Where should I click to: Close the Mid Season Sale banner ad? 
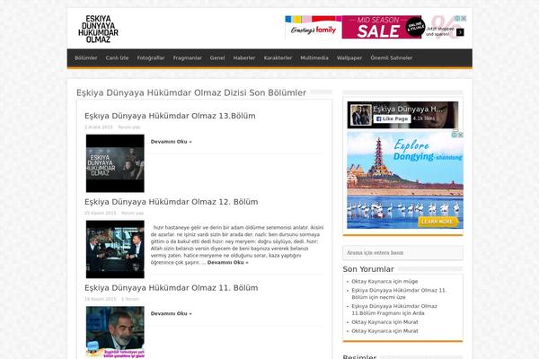click(x=464, y=18)
